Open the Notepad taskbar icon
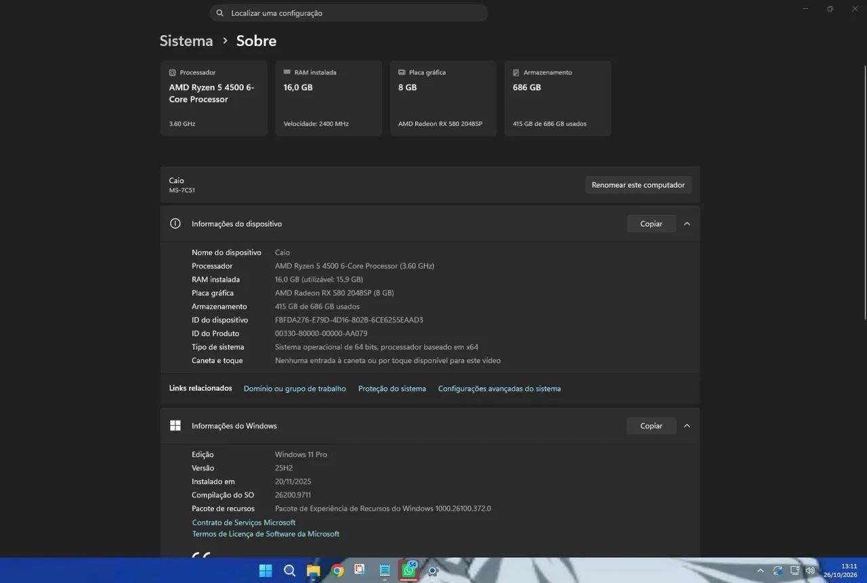 385,571
